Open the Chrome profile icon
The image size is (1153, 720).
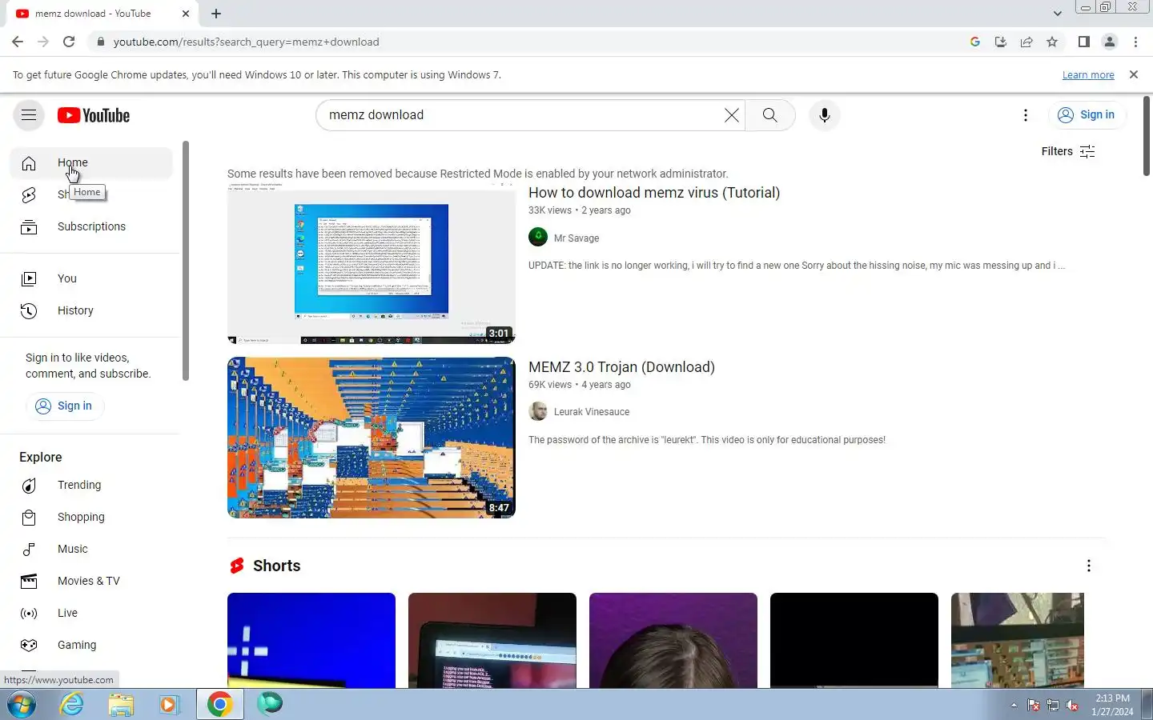coord(1109,42)
